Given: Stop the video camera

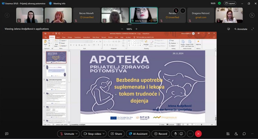Looking at the screenshot, I should [x=93, y=134].
